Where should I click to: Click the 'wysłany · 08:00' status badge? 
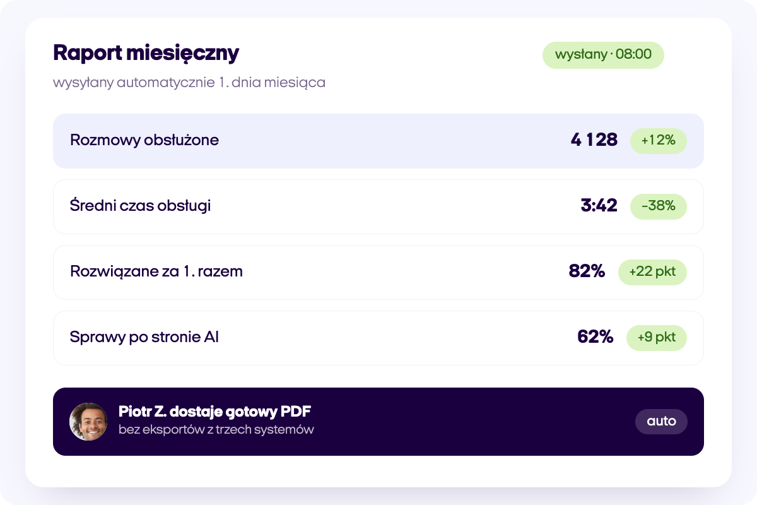[603, 55]
